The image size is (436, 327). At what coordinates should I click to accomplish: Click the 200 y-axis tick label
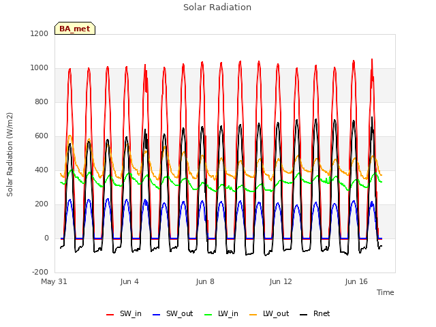tap(42, 204)
